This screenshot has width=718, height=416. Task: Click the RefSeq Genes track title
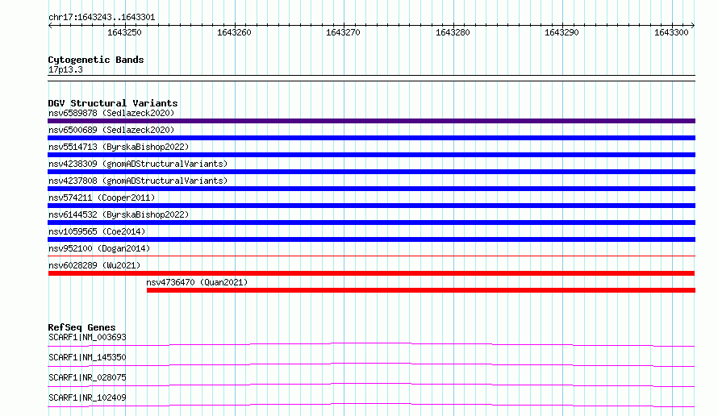pyautogui.click(x=81, y=327)
